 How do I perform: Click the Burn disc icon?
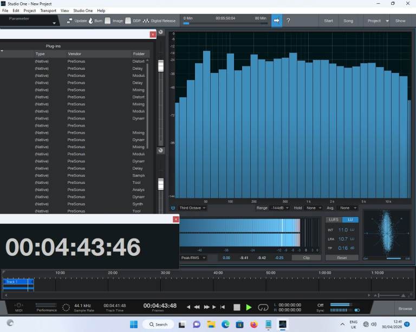click(x=90, y=21)
